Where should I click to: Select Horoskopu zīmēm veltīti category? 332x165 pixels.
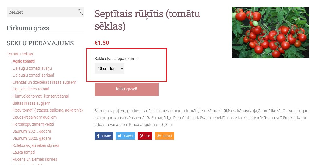[33, 124]
